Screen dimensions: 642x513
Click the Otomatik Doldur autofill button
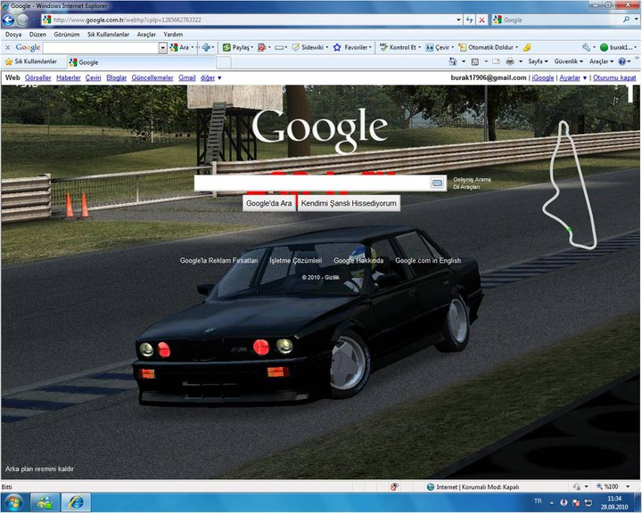coord(486,47)
